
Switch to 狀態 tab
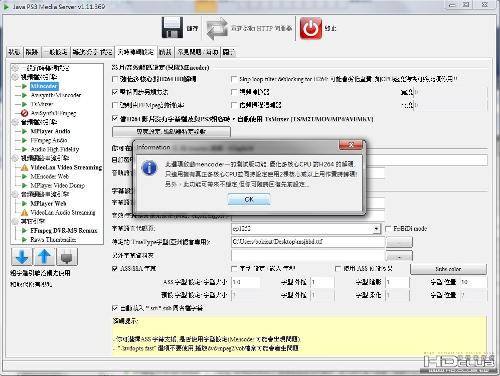pyautogui.click(x=15, y=52)
